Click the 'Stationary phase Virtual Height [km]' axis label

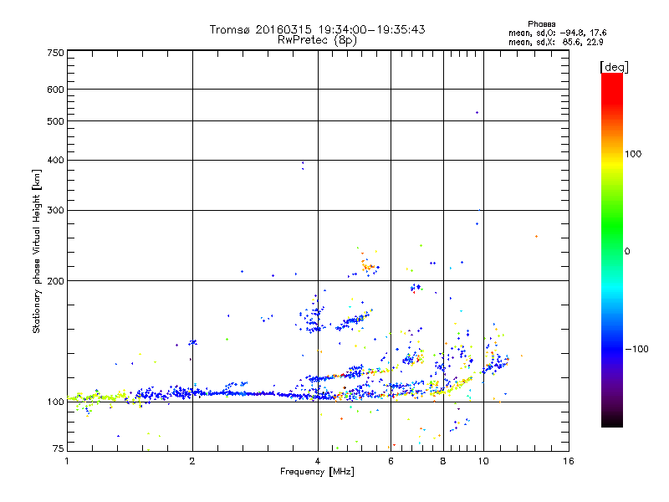(37, 251)
